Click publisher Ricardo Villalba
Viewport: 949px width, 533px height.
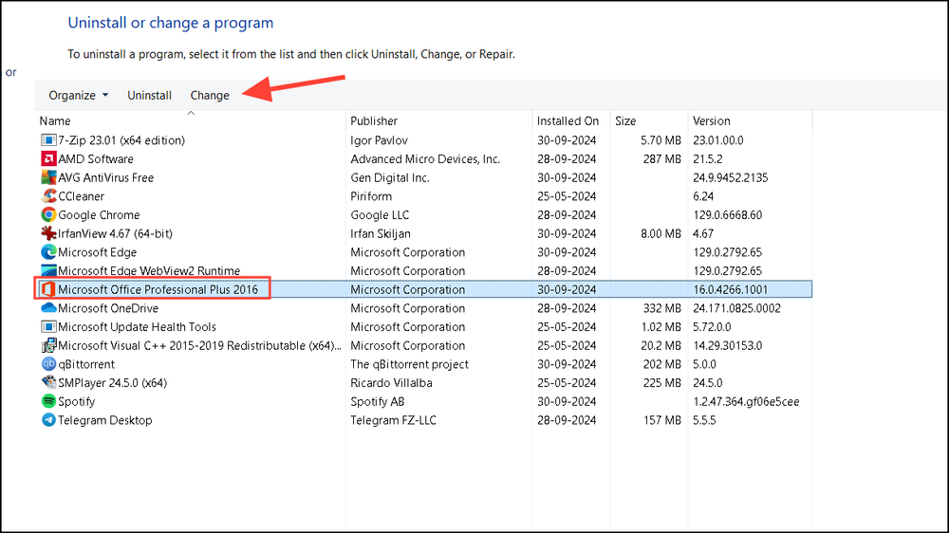[392, 383]
